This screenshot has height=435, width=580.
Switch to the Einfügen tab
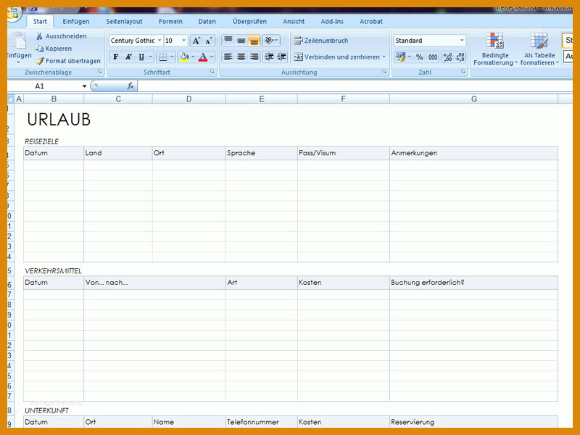click(76, 22)
